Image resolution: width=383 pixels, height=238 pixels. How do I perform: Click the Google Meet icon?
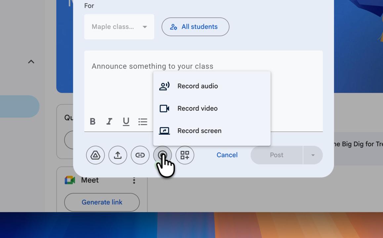pyautogui.click(x=69, y=180)
